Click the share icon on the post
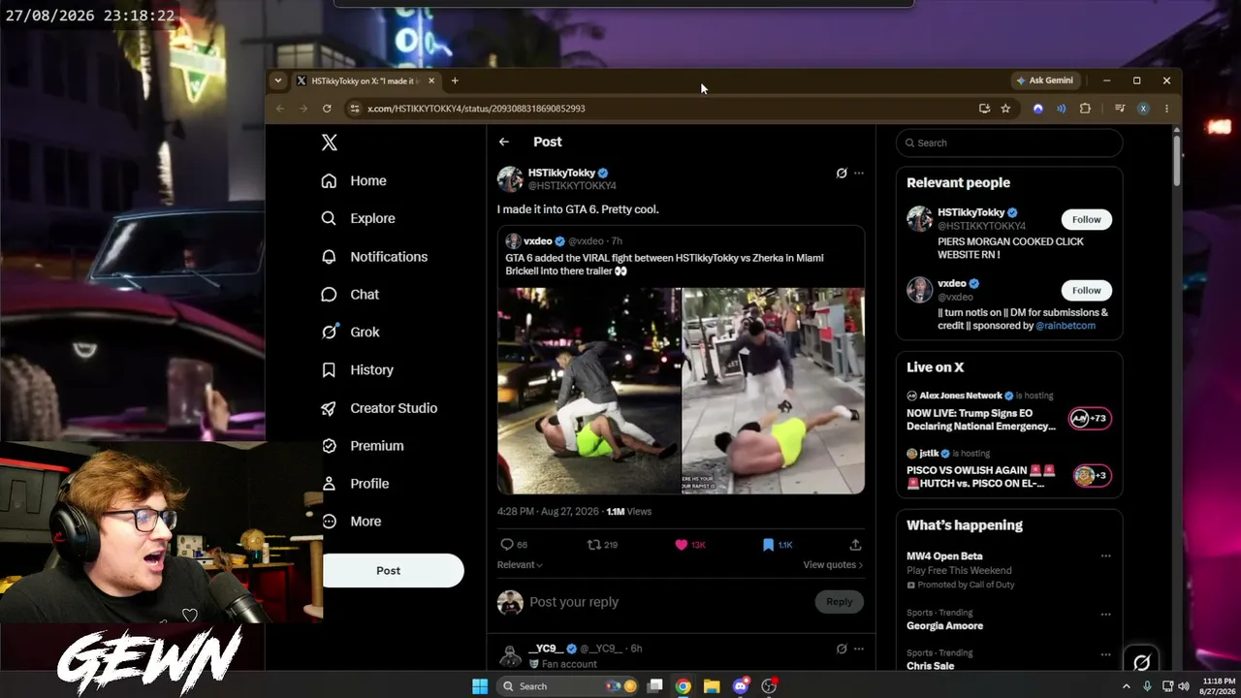The image size is (1241, 698). tap(855, 545)
